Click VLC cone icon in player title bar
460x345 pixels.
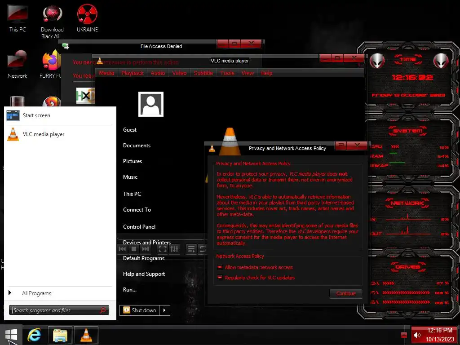click(100, 61)
